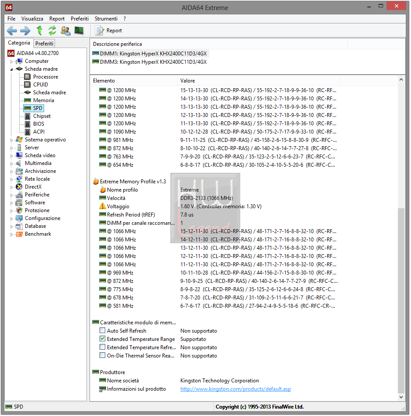Expand the Server tree node

[x=11, y=148]
